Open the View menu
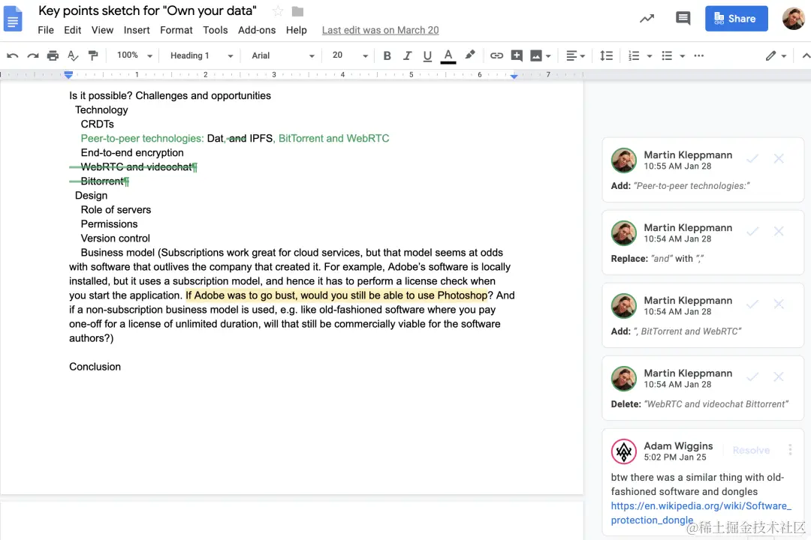 (x=102, y=30)
